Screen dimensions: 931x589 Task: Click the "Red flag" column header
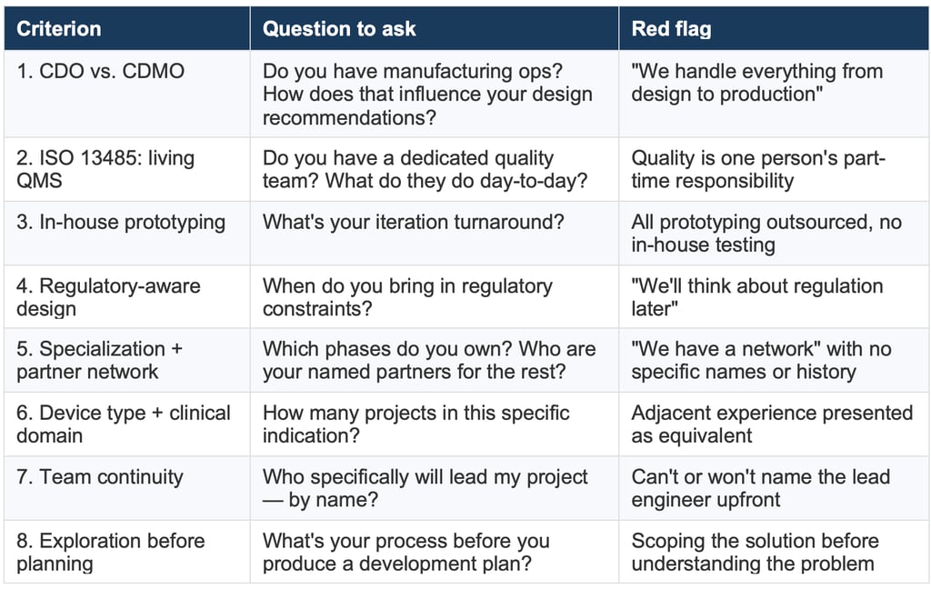tap(672, 28)
